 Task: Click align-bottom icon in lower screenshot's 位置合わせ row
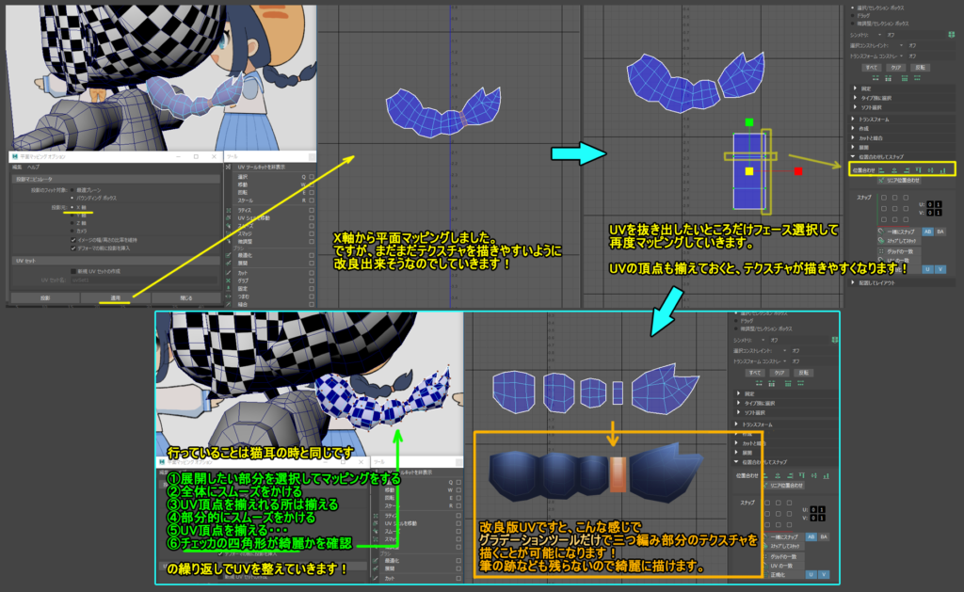(827, 476)
